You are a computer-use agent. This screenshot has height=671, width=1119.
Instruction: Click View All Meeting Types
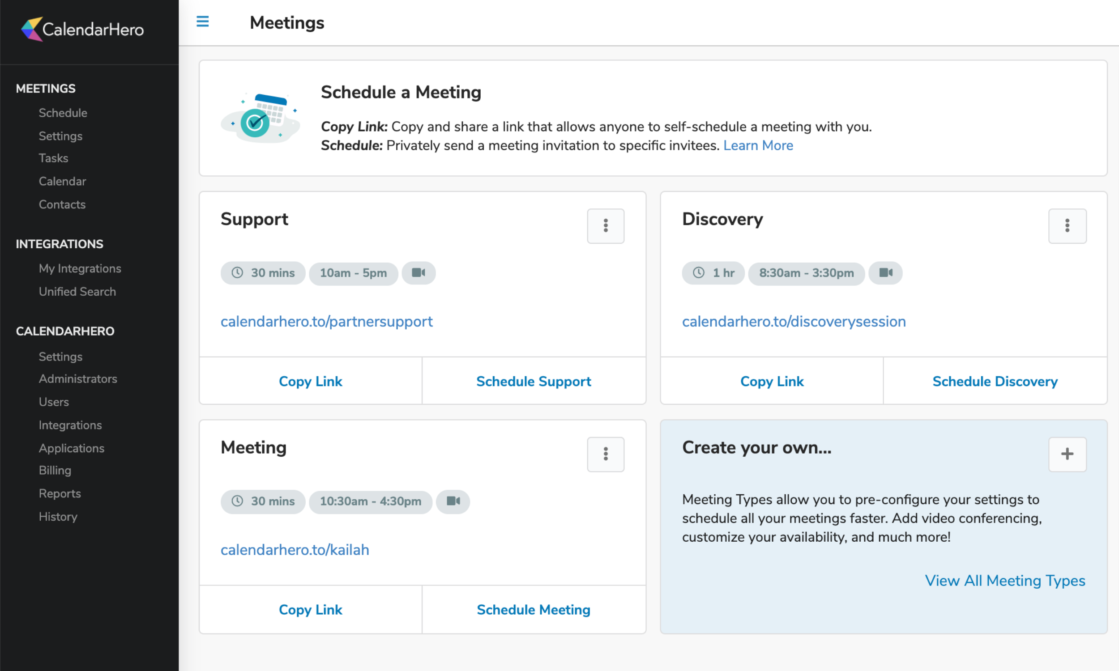(x=1004, y=580)
